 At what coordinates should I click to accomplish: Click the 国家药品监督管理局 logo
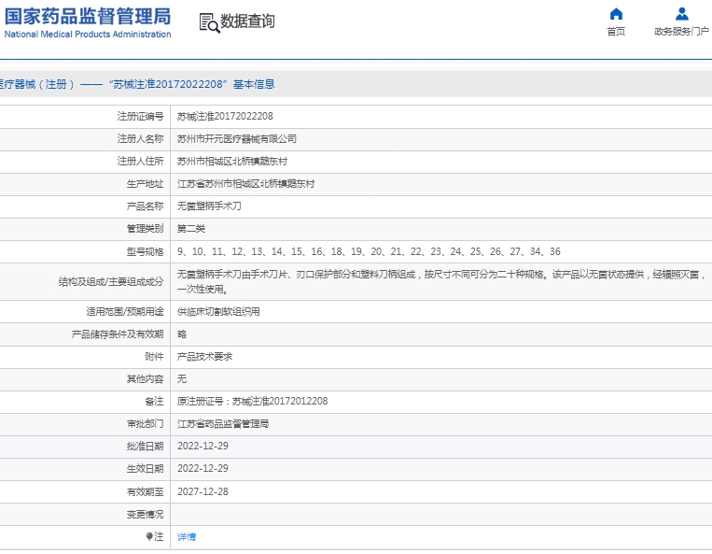click(88, 16)
